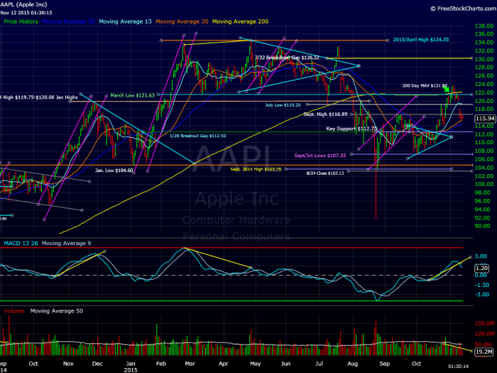Click the Sept/Oct Lows $107.35 annotation
The image size is (497, 373).
pyautogui.click(x=320, y=156)
